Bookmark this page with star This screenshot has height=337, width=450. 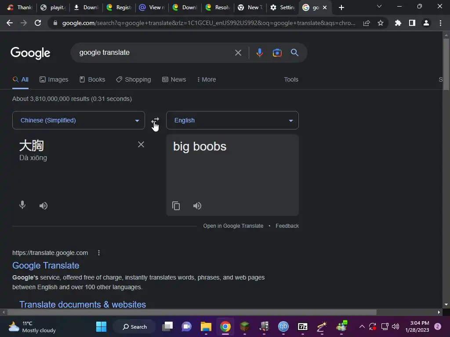point(381,23)
